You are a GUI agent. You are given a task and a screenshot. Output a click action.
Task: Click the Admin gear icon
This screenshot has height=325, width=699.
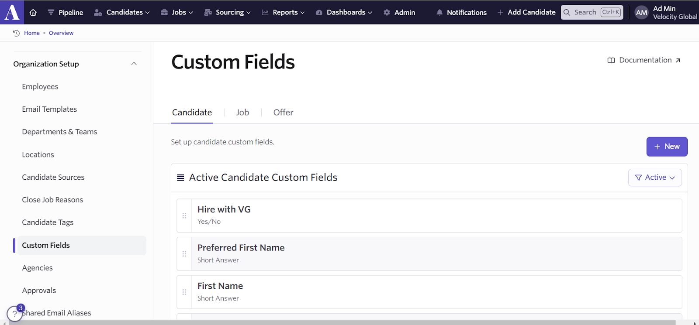point(387,13)
